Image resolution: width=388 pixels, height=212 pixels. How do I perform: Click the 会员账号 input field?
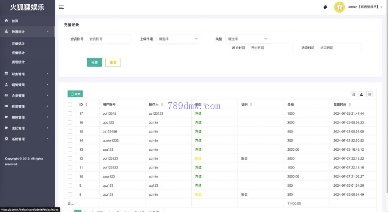click(x=109, y=39)
